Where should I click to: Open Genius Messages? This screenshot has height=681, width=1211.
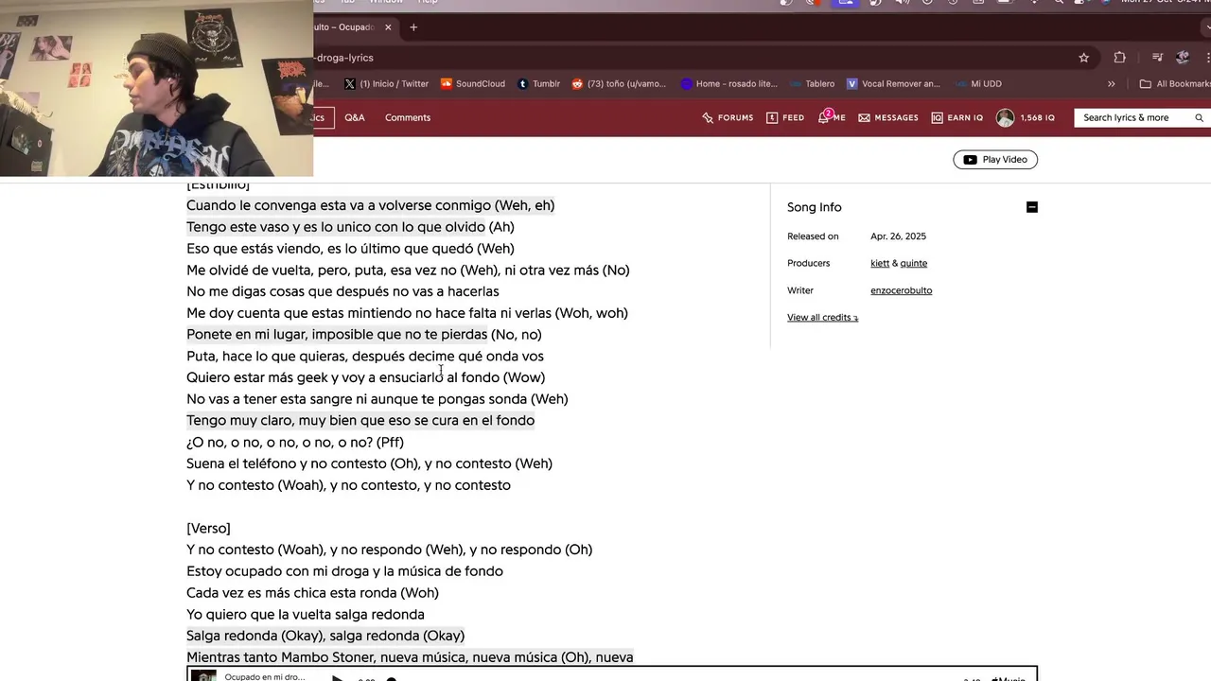[888, 118]
